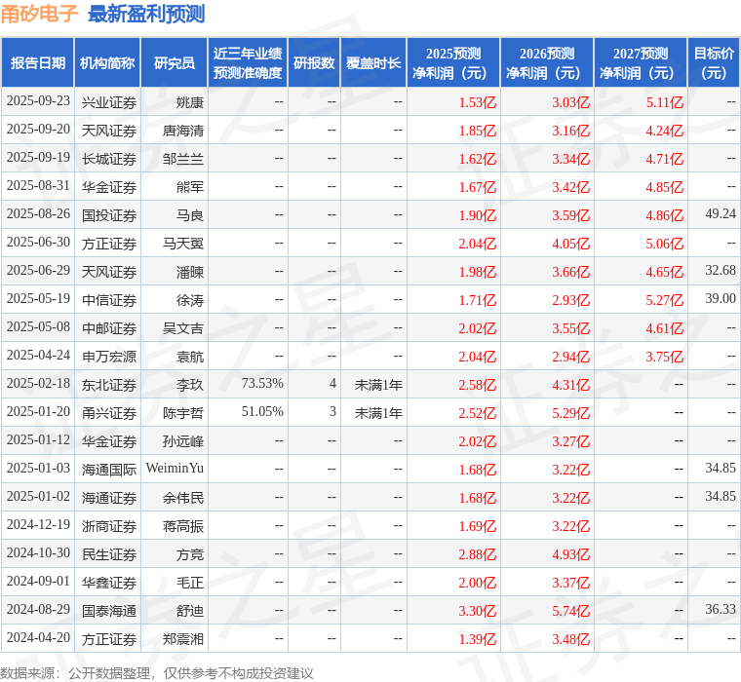The image size is (741, 682).
Task: Click the 73.53% accuracy cell for 东北证券
Action: [x=262, y=383]
